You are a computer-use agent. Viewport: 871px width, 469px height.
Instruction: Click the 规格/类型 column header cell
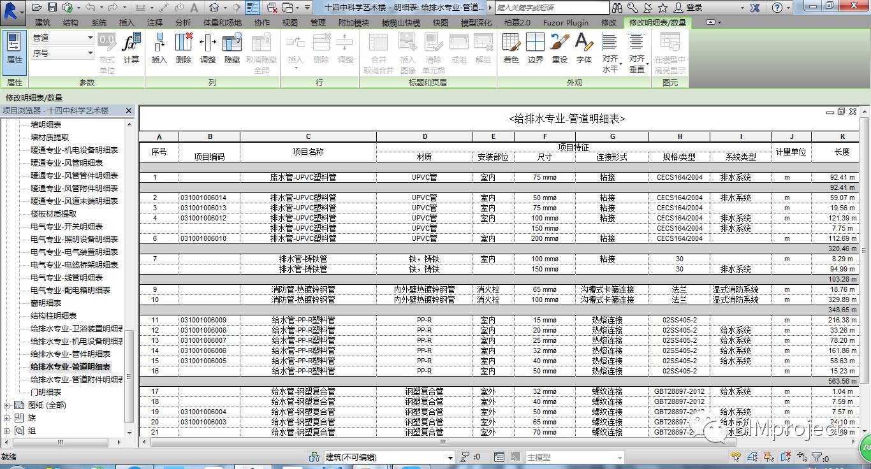[679, 157]
